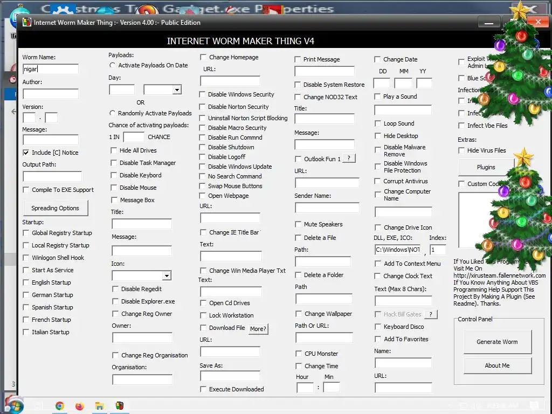Click the Author input field
This screenshot has width=552, height=414.
[x=51, y=94]
